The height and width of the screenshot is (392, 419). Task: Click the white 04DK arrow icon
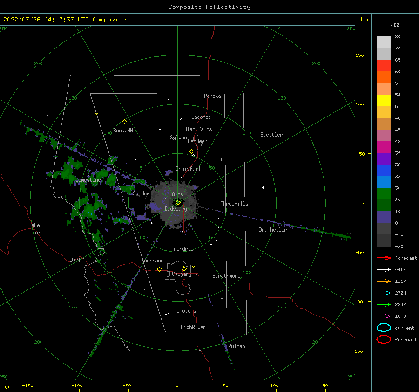pos(384,269)
